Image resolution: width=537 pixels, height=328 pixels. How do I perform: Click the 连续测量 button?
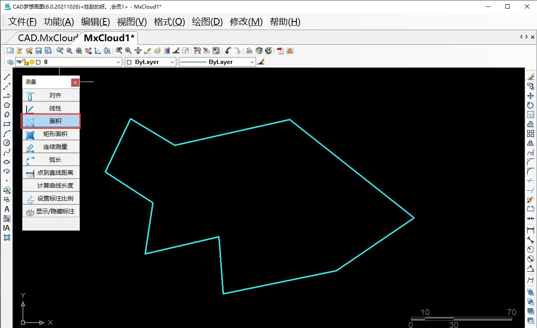click(51, 147)
